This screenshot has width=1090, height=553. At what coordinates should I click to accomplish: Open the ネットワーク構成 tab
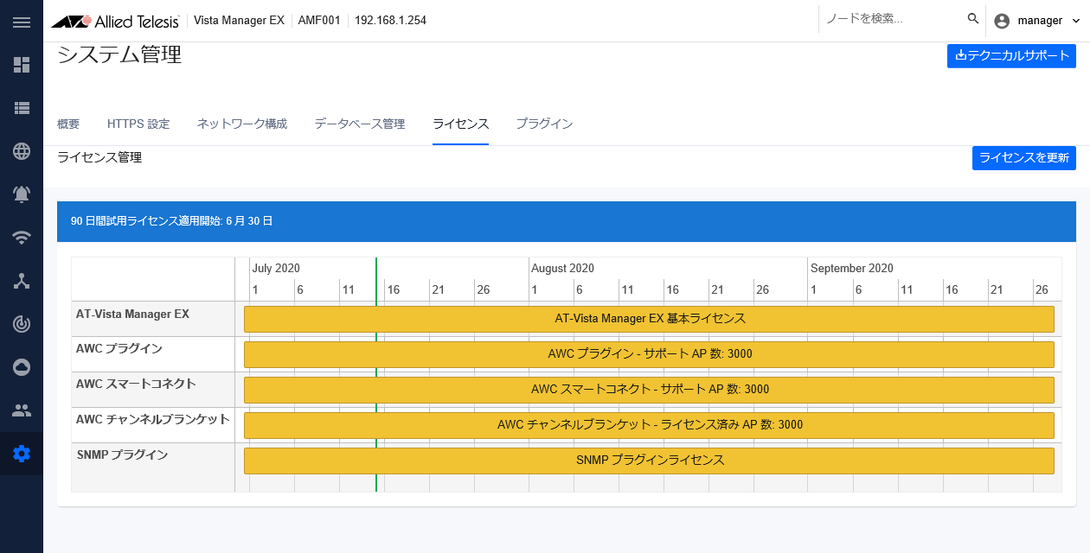(242, 124)
